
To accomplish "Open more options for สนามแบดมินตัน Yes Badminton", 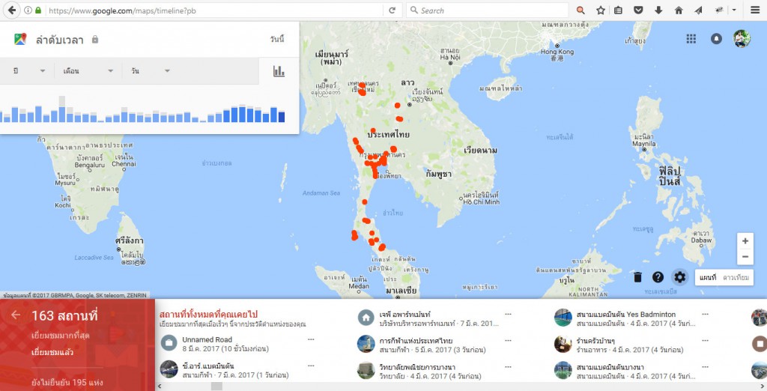I will (x=706, y=314).
